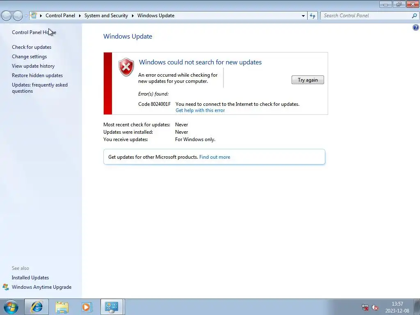Launch Windows Media Player from taskbar
This screenshot has width=420, height=315.
click(87, 307)
